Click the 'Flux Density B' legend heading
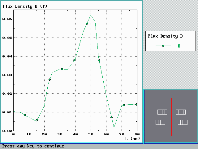This screenshot has width=198, height=149. pos(165,36)
